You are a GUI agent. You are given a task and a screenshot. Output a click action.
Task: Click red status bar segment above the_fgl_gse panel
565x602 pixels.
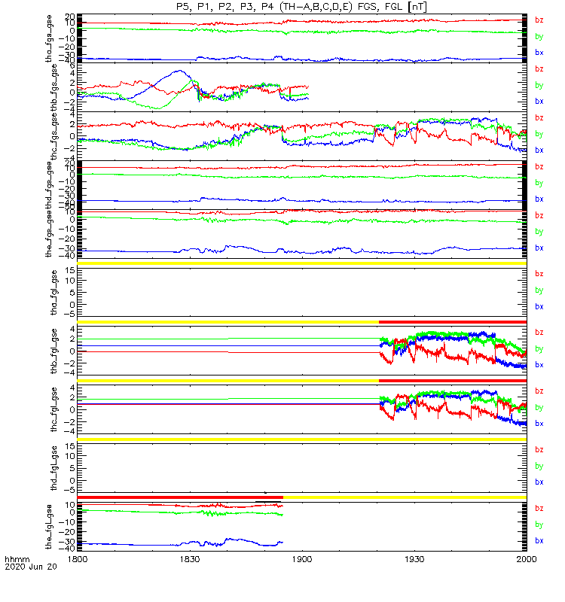pyautogui.click(x=180, y=497)
